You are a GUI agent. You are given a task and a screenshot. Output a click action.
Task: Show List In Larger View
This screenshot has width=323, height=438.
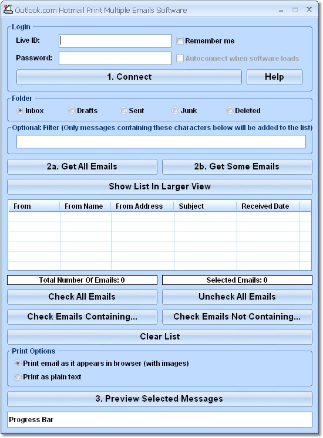coord(160,186)
